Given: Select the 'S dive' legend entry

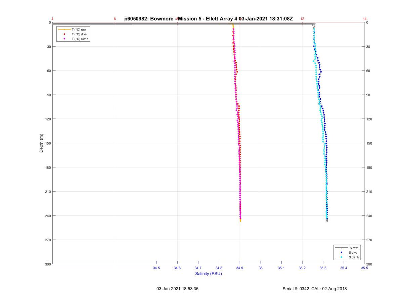Looking at the screenshot, I should click(354, 252).
